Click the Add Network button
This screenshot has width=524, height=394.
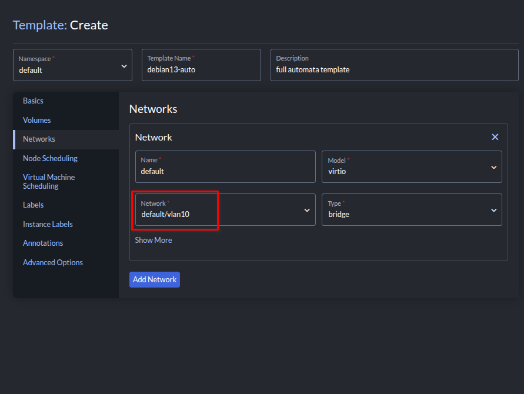tap(154, 280)
